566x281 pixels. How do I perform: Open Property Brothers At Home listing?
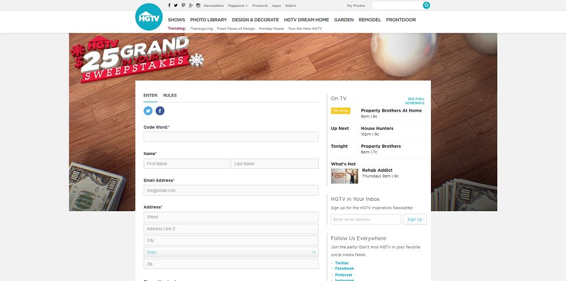pyautogui.click(x=391, y=110)
